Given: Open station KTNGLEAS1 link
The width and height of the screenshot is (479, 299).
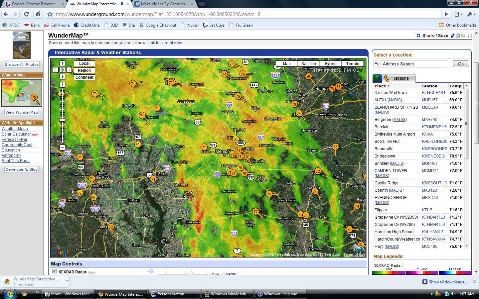Looking at the screenshot, I should (x=433, y=93).
